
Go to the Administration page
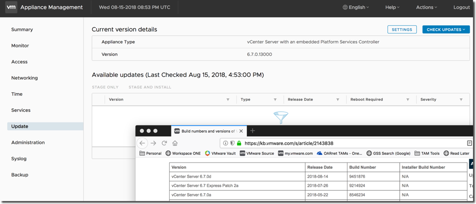click(x=28, y=143)
